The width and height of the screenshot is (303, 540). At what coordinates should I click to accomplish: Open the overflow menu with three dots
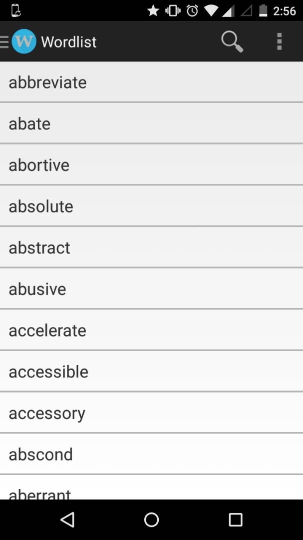tap(280, 41)
